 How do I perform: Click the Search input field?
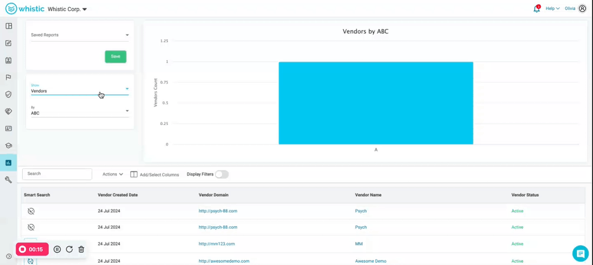point(57,174)
